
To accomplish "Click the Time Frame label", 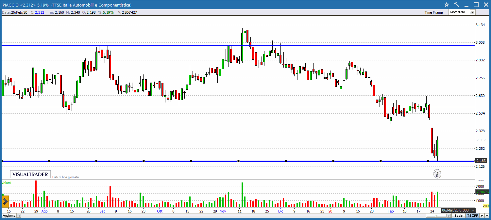I will [433, 12].
